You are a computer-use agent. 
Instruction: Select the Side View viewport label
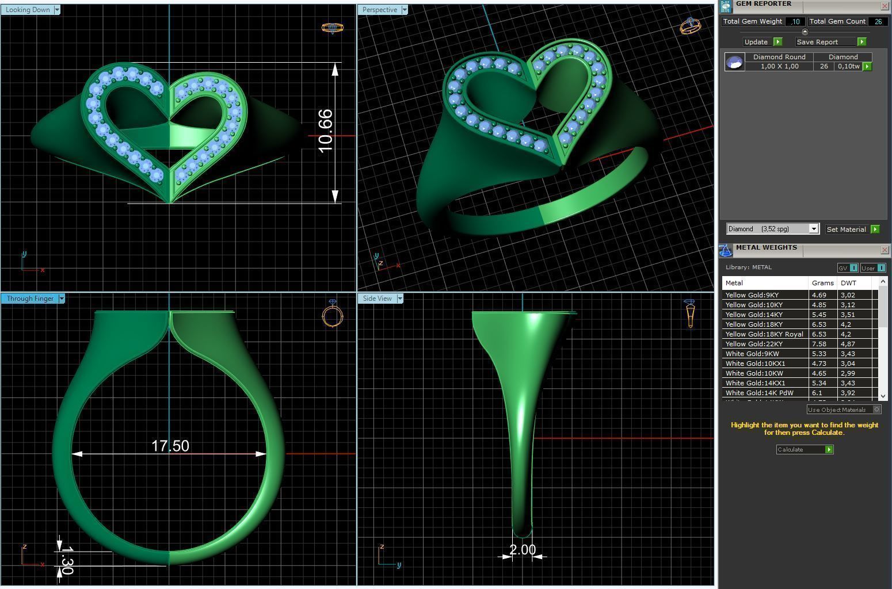click(378, 299)
